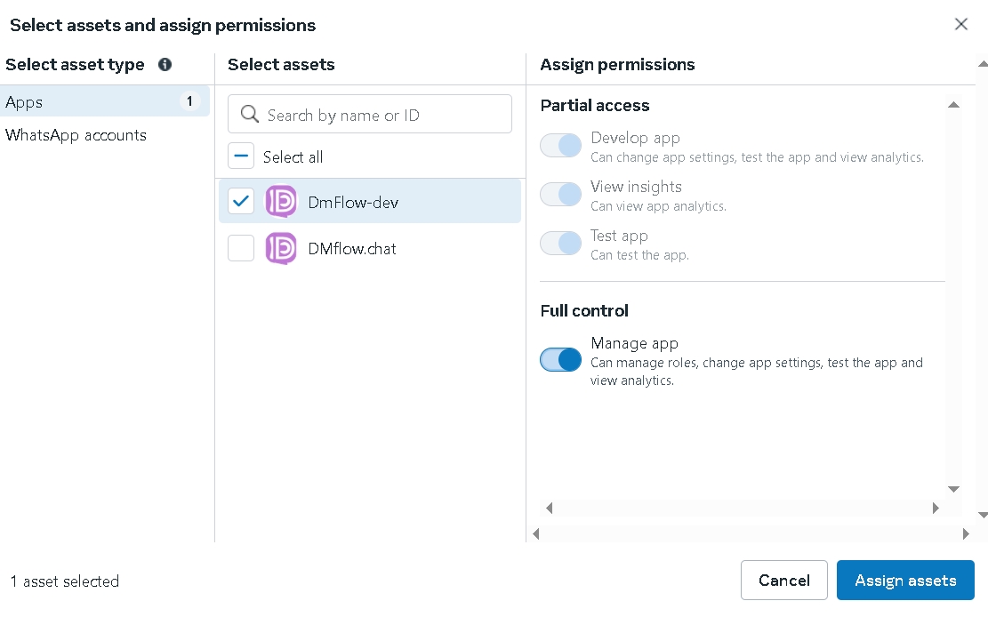Viewport: 988px width, 617px height.
Task: Check the DMflow.chat checkbox
Action: (x=241, y=248)
